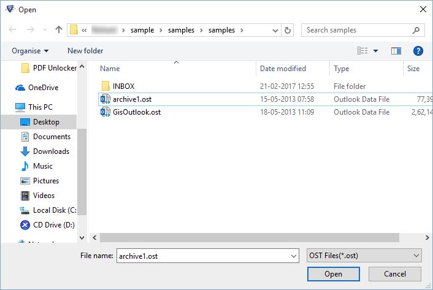Open Downloads in navigation pane
This screenshot has width=433, height=290.
(x=45, y=151)
